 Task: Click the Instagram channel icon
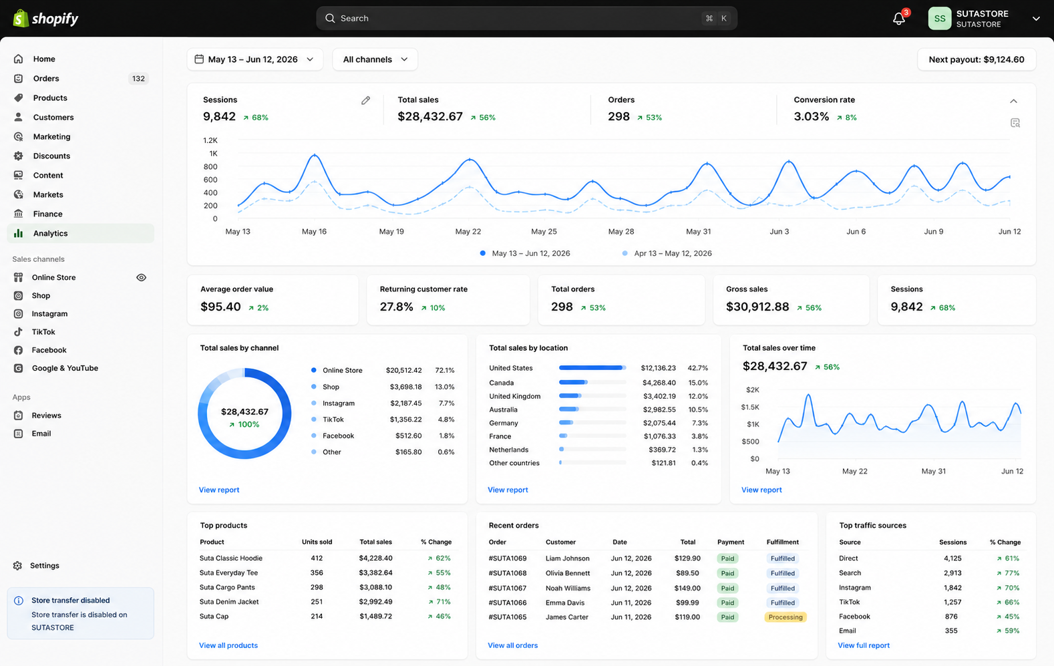19,313
